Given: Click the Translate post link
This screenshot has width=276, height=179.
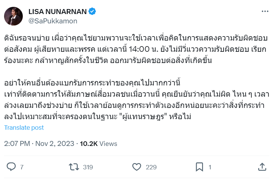Looking at the screenshot, I should pyautogui.click(x=24, y=128).
